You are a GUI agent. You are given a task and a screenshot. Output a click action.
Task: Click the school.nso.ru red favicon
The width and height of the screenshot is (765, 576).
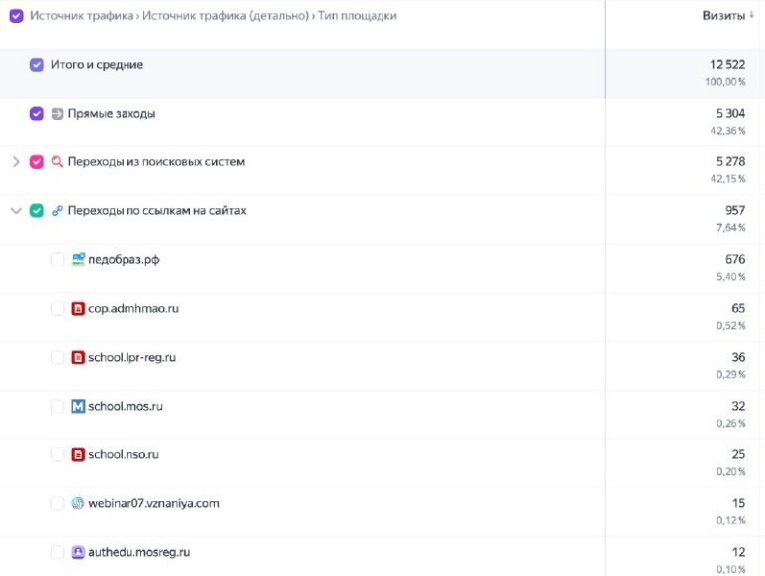tap(78, 455)
